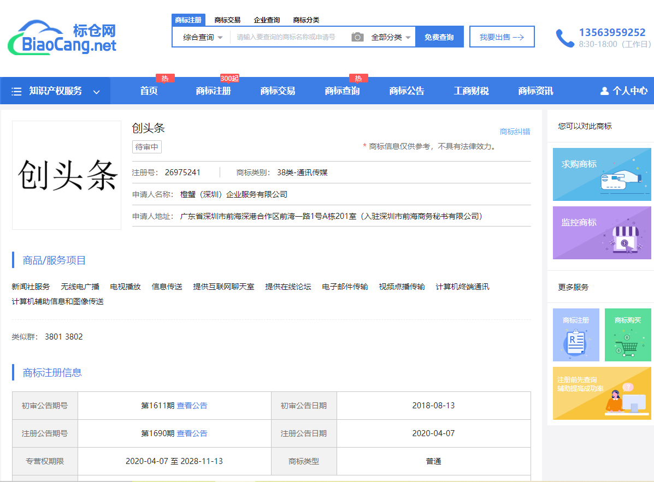The width and height of the screenshot is (654, 482).
Task: Click the camera image-search icon
Action: (357, 37)
